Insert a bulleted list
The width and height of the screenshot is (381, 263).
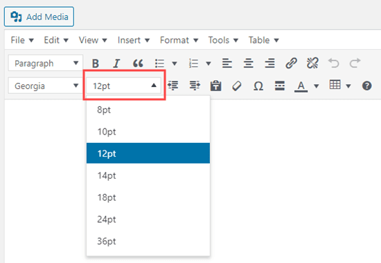point(160,64)
